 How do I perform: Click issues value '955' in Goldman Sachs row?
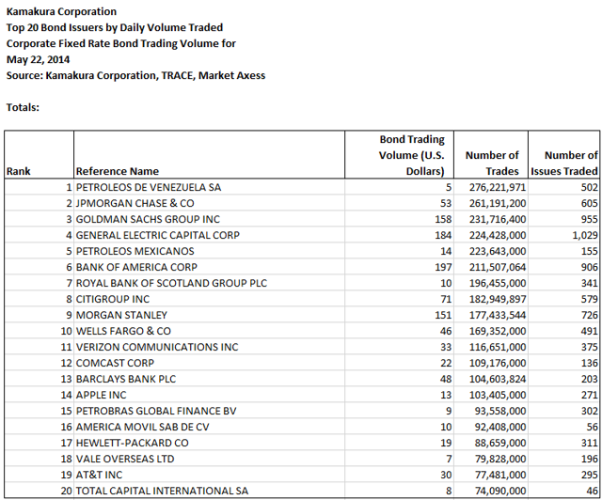pos(590,219)
